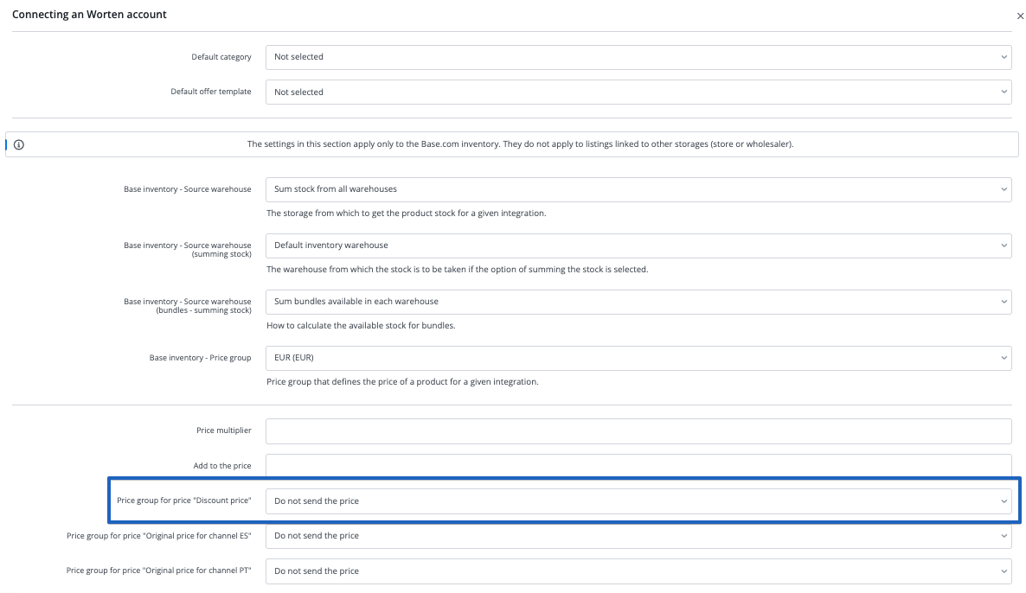Image resolution: width=1026 pixels, height=593 pixels.
Task: Click chevron on Default inventory warehouse select
Action: click(x=1004, y=245)
